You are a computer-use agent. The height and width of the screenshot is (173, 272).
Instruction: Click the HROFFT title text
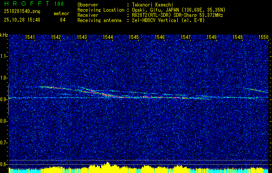coord(25,4)
